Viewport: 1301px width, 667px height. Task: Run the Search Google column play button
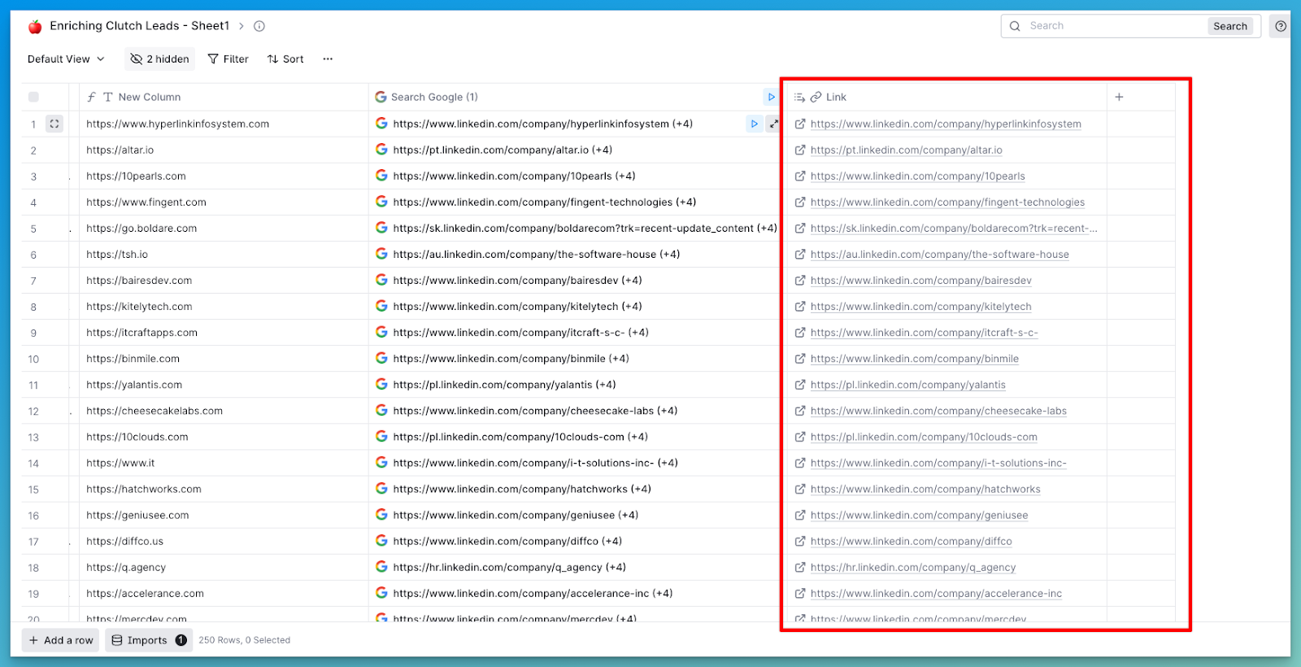[771, 97]
